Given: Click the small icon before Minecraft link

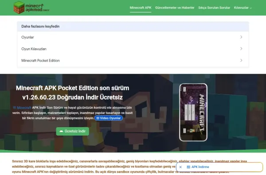Looking at the screenshot, I should point(15,108).
